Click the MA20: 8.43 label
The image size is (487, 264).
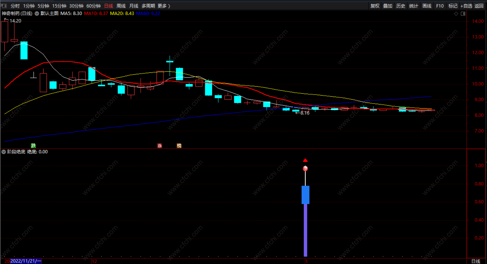coord(122,13)
